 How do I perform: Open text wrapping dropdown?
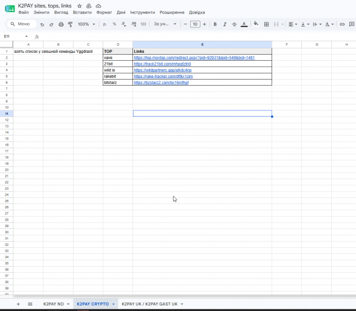click(317, 24)
